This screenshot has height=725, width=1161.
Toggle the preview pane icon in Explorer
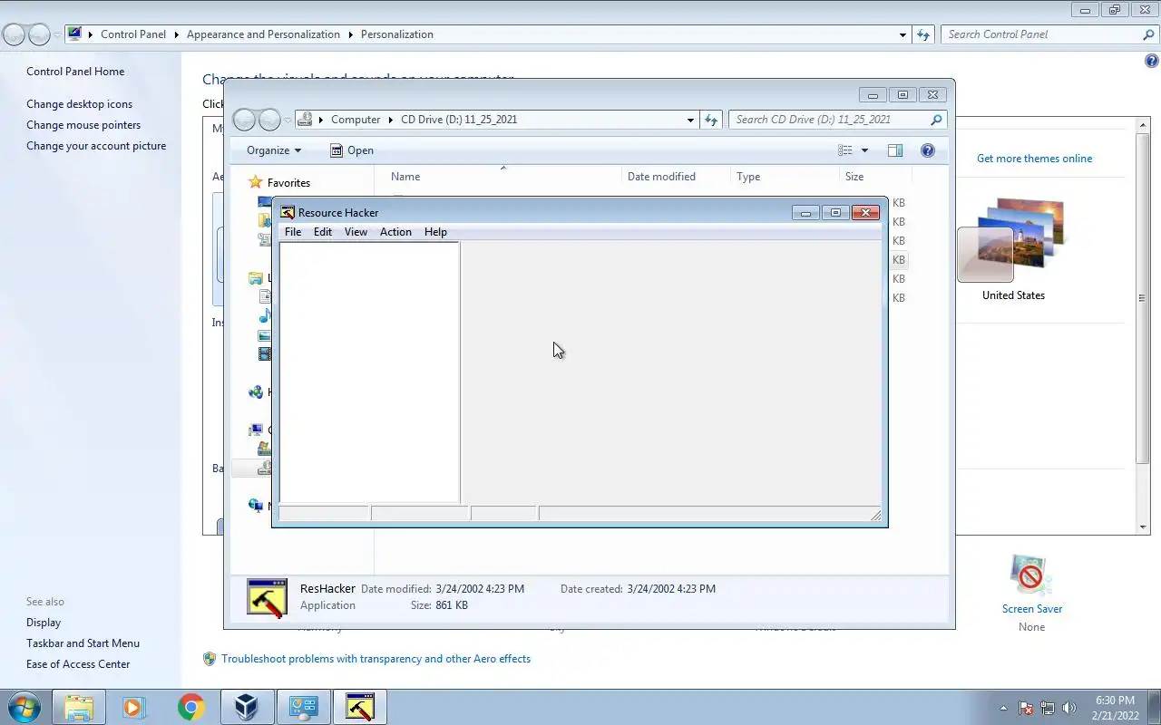(x=895, y=150)
